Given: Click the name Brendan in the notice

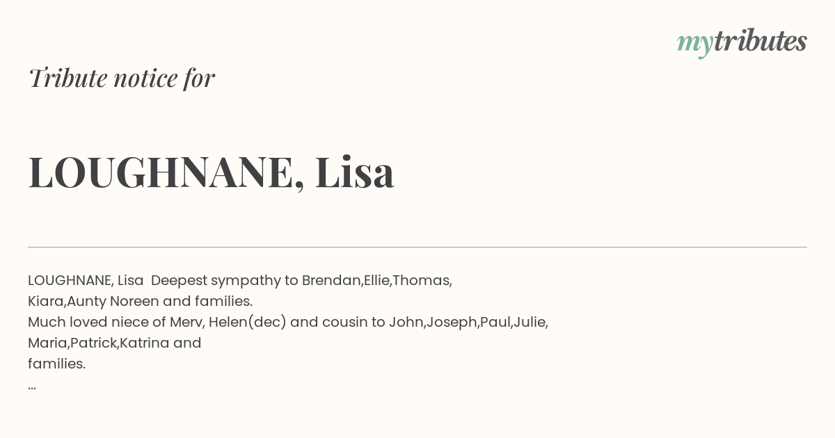Looking at the screenshot, I should [x=331, y=280].
